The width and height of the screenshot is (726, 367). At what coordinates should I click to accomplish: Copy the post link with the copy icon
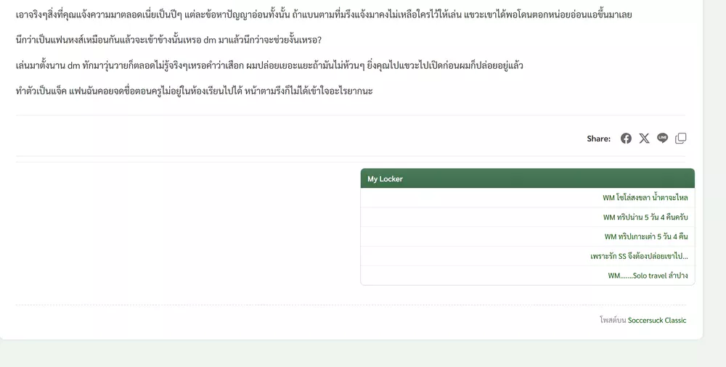[681, 139]
